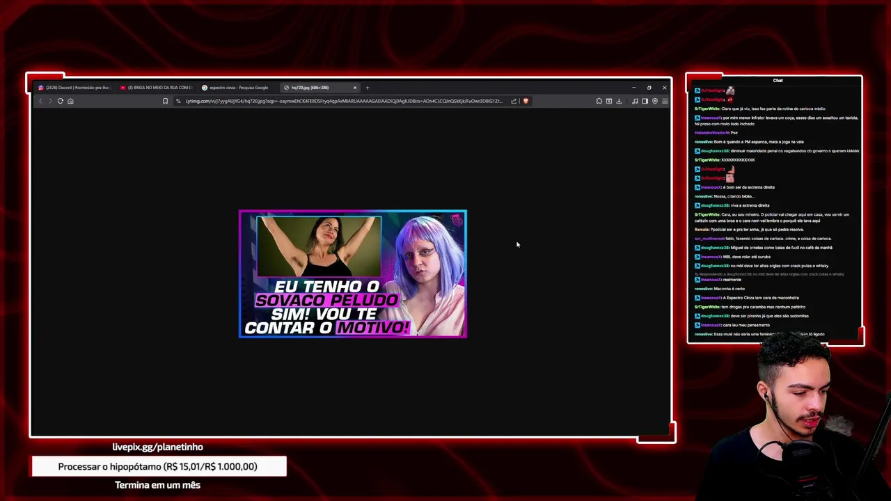This screenshot has height=501, width=891.
Task: Click the browser forward arrow
Action: coord(50,101)
